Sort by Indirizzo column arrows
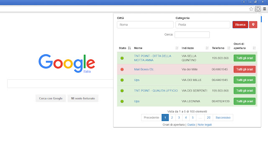 point(207,48)
